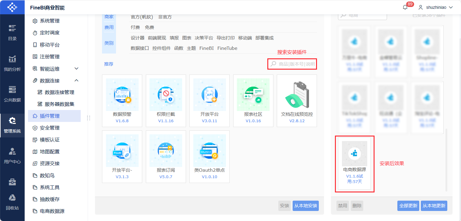Select the 决策平台 category filter
The image size is (461, 221).
(x=204, y=38)
